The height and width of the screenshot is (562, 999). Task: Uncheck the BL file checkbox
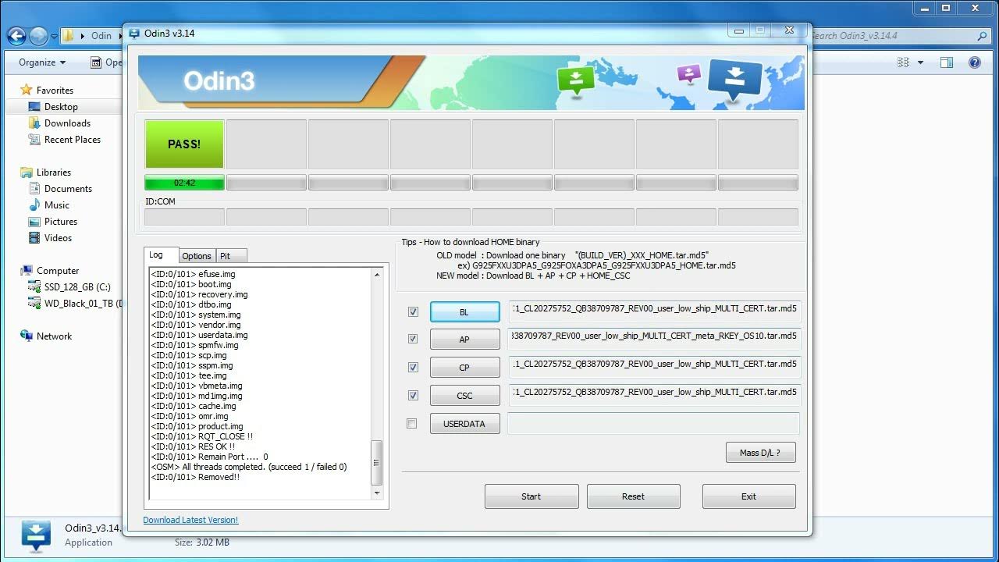pyautogui.click(x=413, y=311)
